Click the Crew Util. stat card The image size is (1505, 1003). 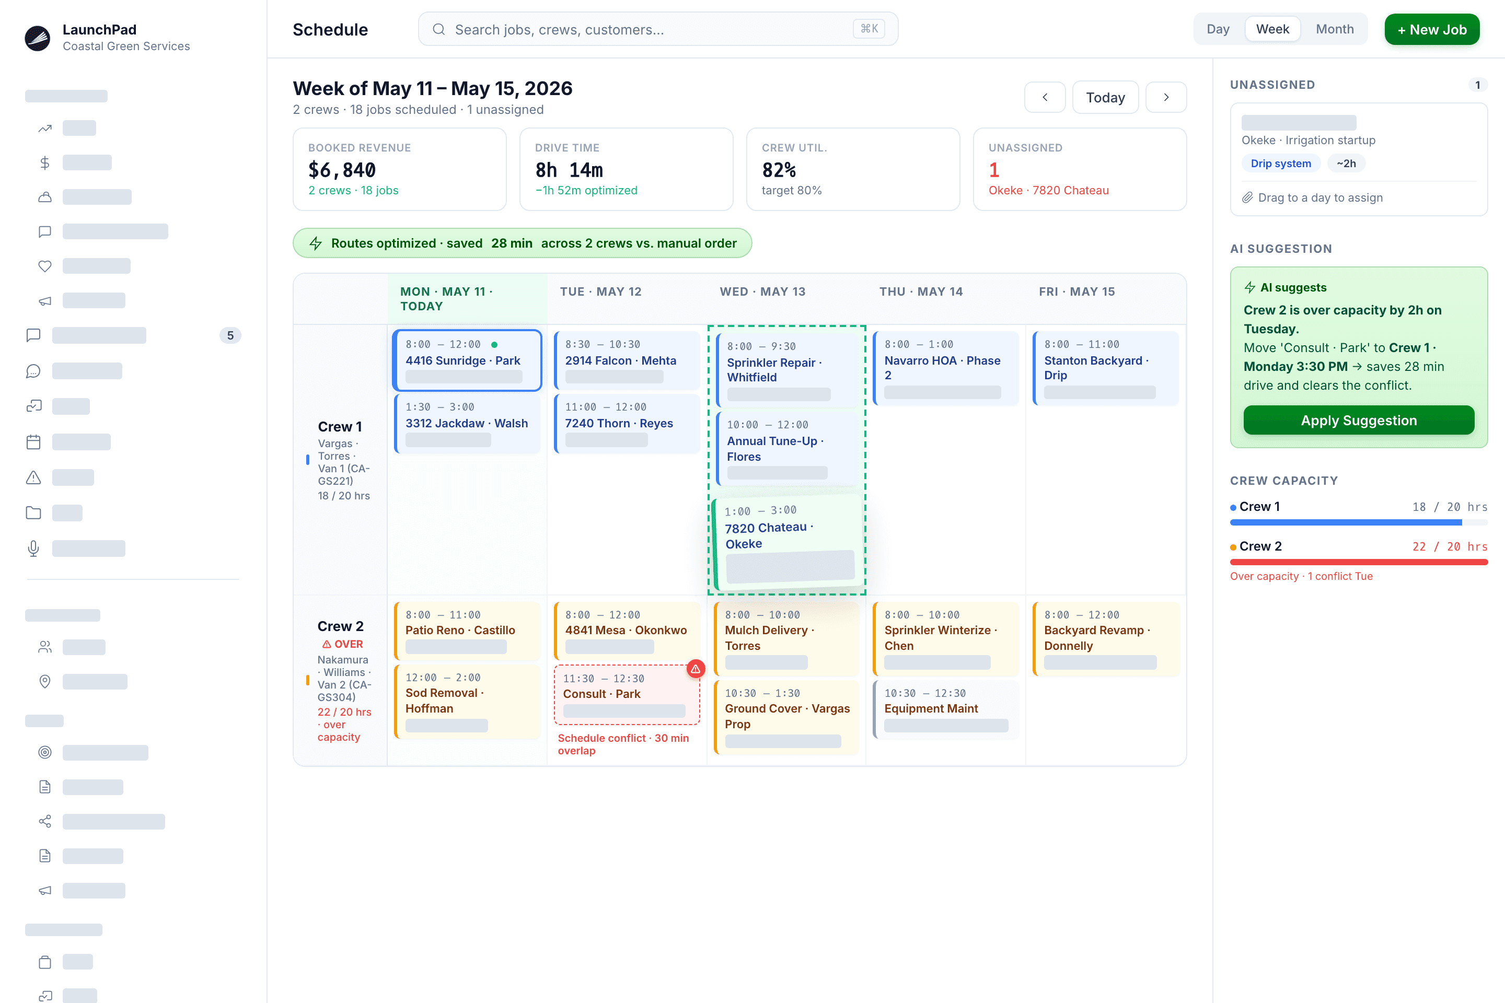pyautogui.click(x=853, y=169)
